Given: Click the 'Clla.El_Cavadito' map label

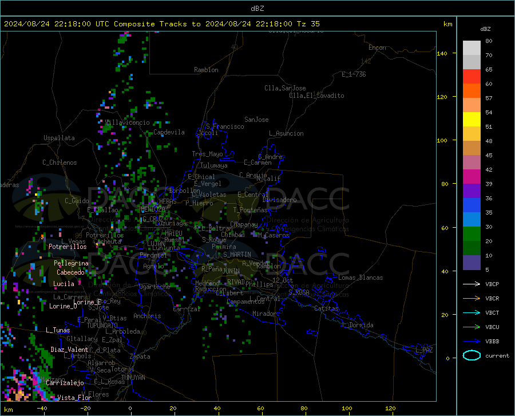Looking at the screenshot, I should click(x=316, y=96).
